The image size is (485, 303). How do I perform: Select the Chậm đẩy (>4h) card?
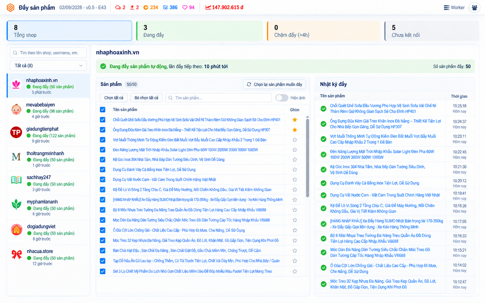[x=324, y=31]
